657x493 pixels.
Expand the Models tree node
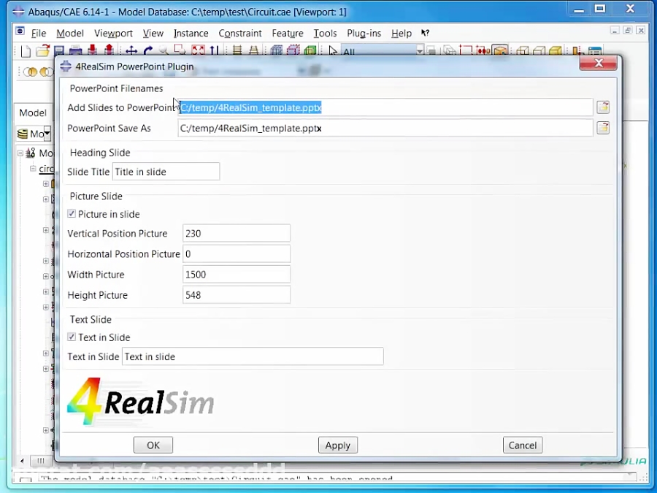click(20, 153)
